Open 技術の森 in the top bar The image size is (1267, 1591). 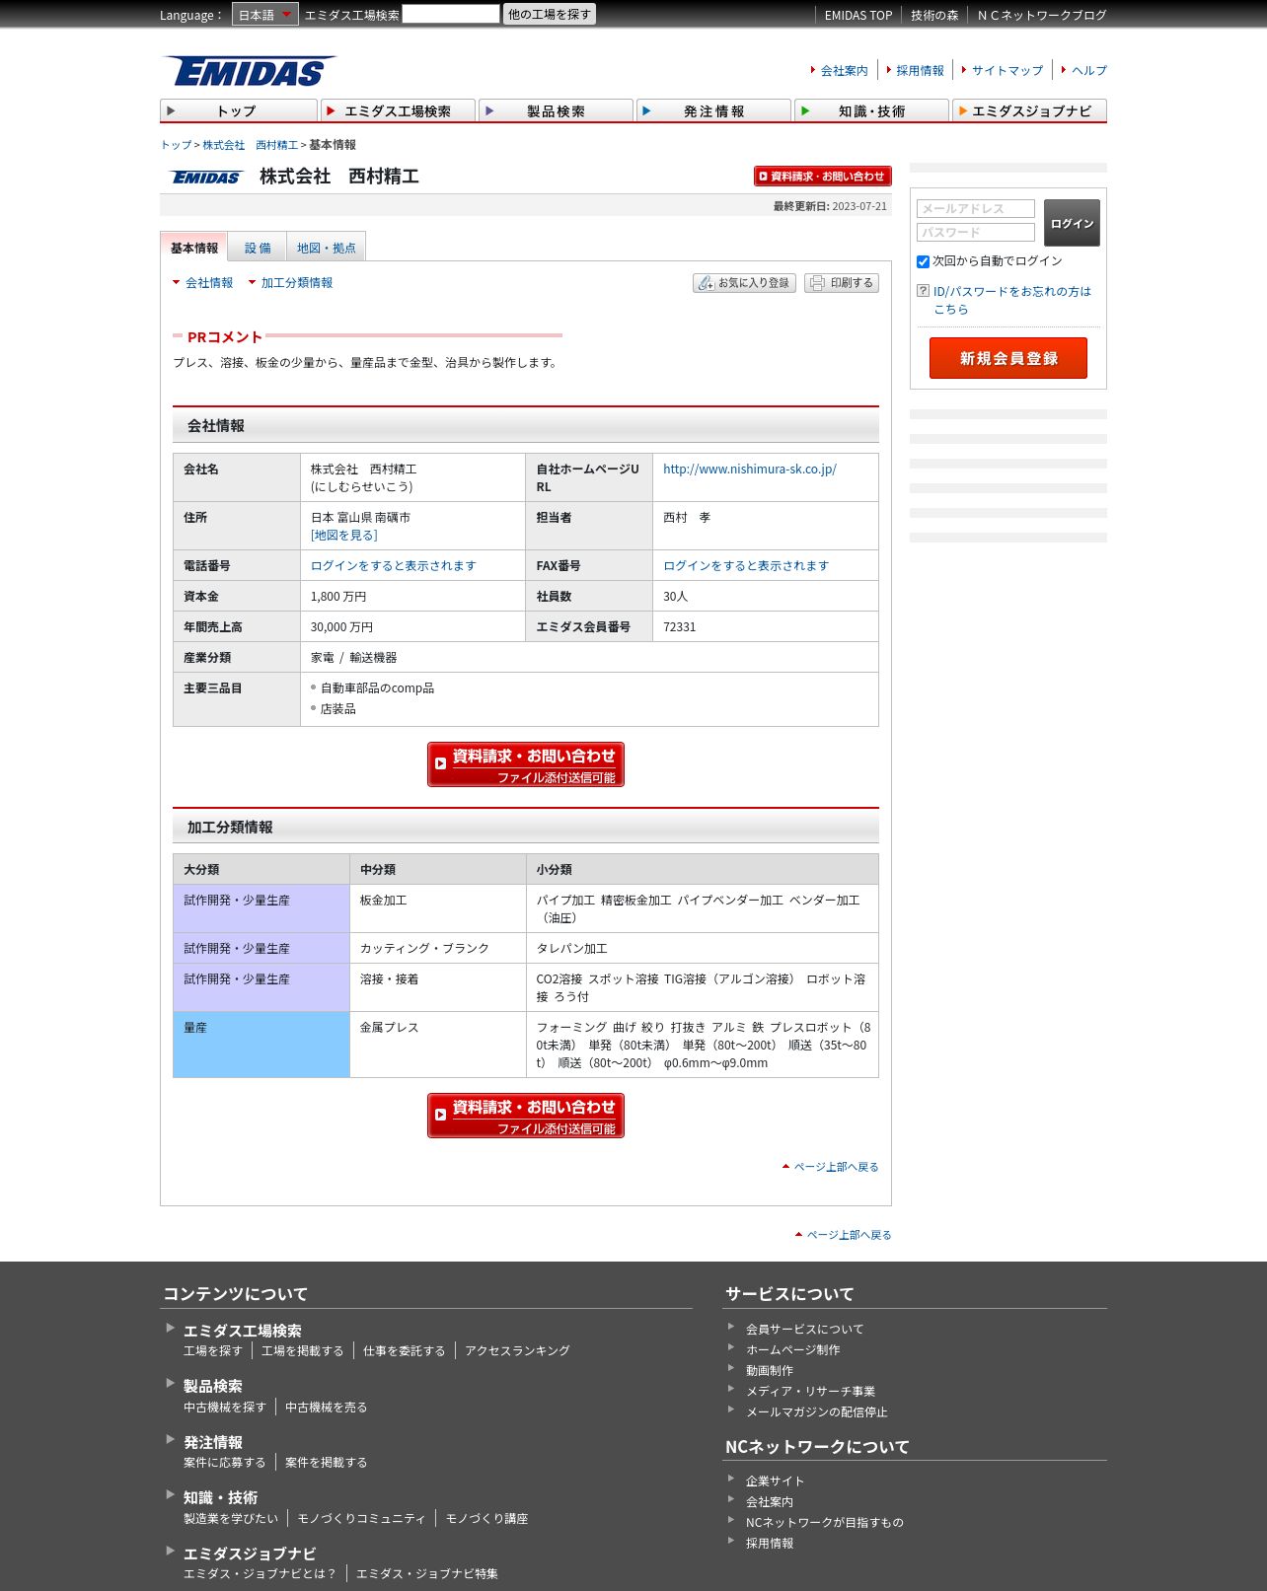[x=934, y=15]
